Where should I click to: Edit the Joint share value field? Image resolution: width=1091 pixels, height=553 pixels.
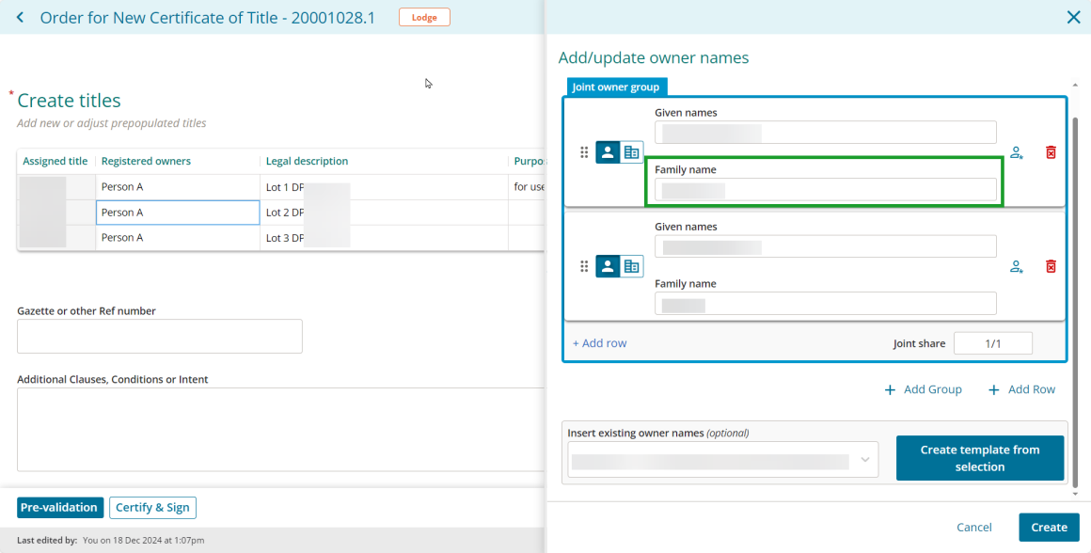coord(993,343)
